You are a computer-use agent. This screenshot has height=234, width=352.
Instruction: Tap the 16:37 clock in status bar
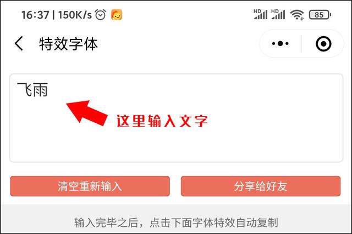click(x=35, y=15)
